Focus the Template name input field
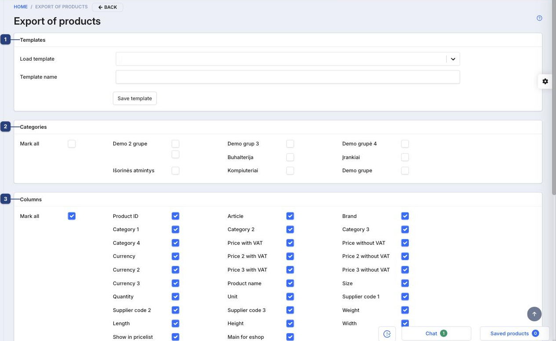 point(288,77)
